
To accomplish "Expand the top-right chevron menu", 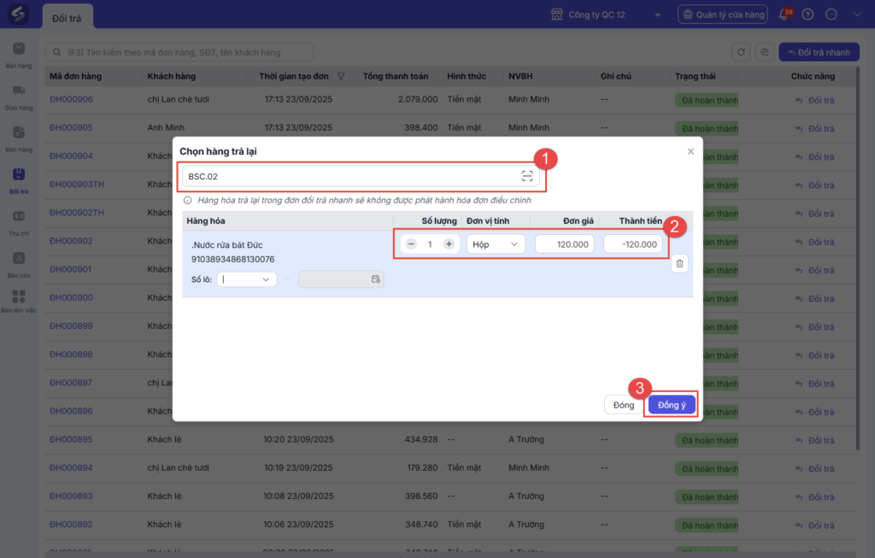I will pyautogui.click(x=856, y=15).
